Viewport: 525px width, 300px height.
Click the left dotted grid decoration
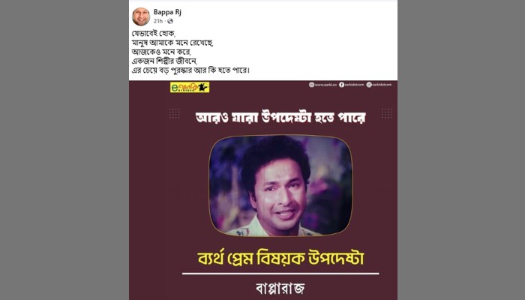[174, 113]
